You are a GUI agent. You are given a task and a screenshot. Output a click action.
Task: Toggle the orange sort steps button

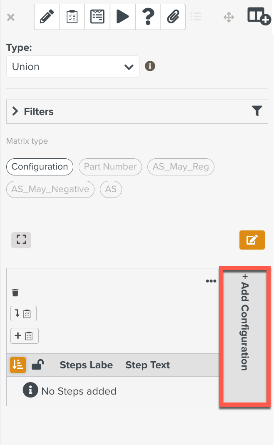point(18,365)
